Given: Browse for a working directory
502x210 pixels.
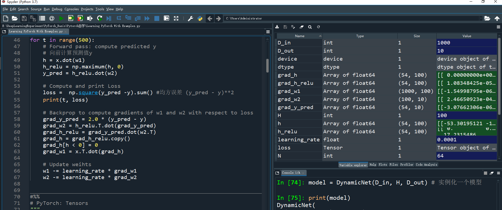Looking at the screenshot, I should click(487, 18).
